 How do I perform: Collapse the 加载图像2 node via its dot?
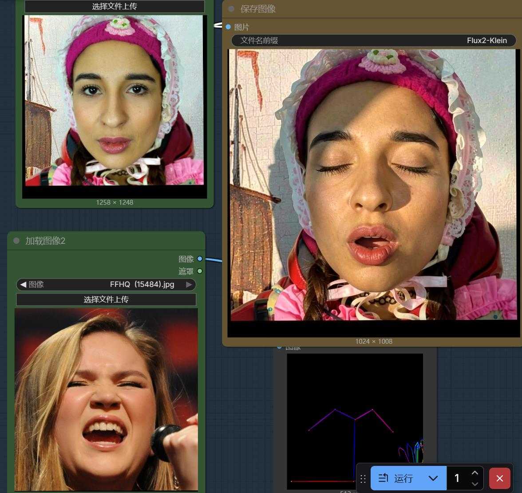pyautogui.click(x=16, y=241)
